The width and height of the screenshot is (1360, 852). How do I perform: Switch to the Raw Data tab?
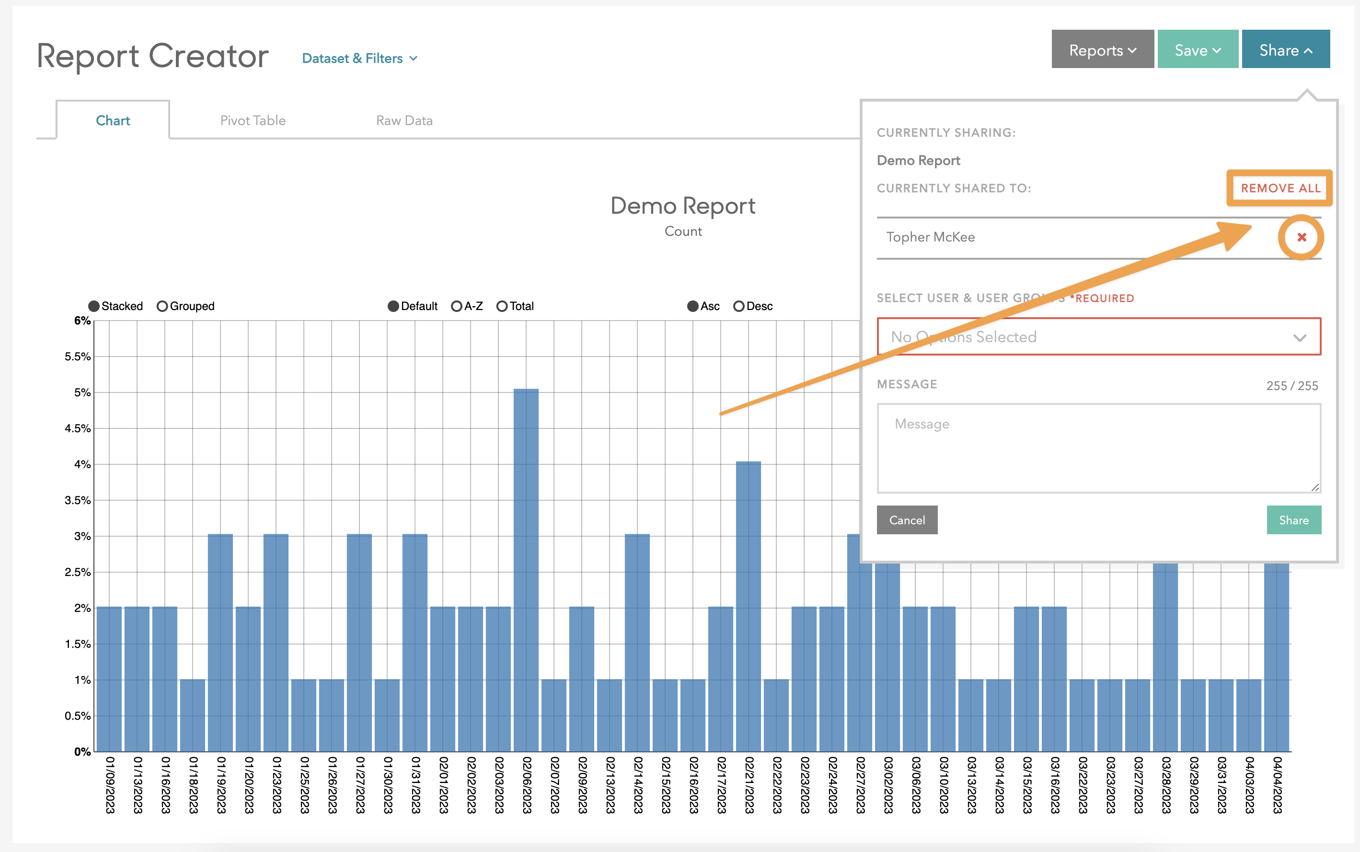[404, 121]
